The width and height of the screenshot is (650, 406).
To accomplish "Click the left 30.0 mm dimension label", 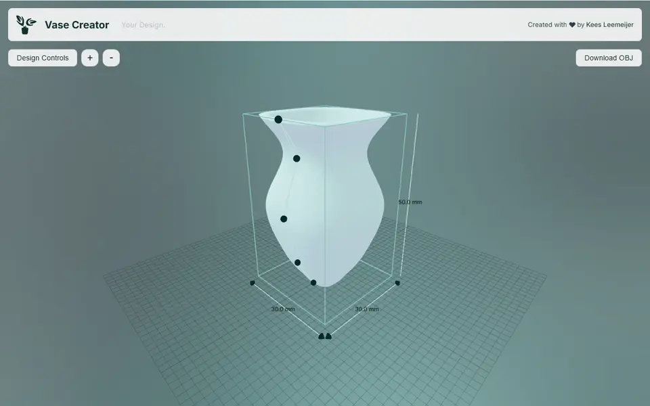I will (x=283, y=309).
